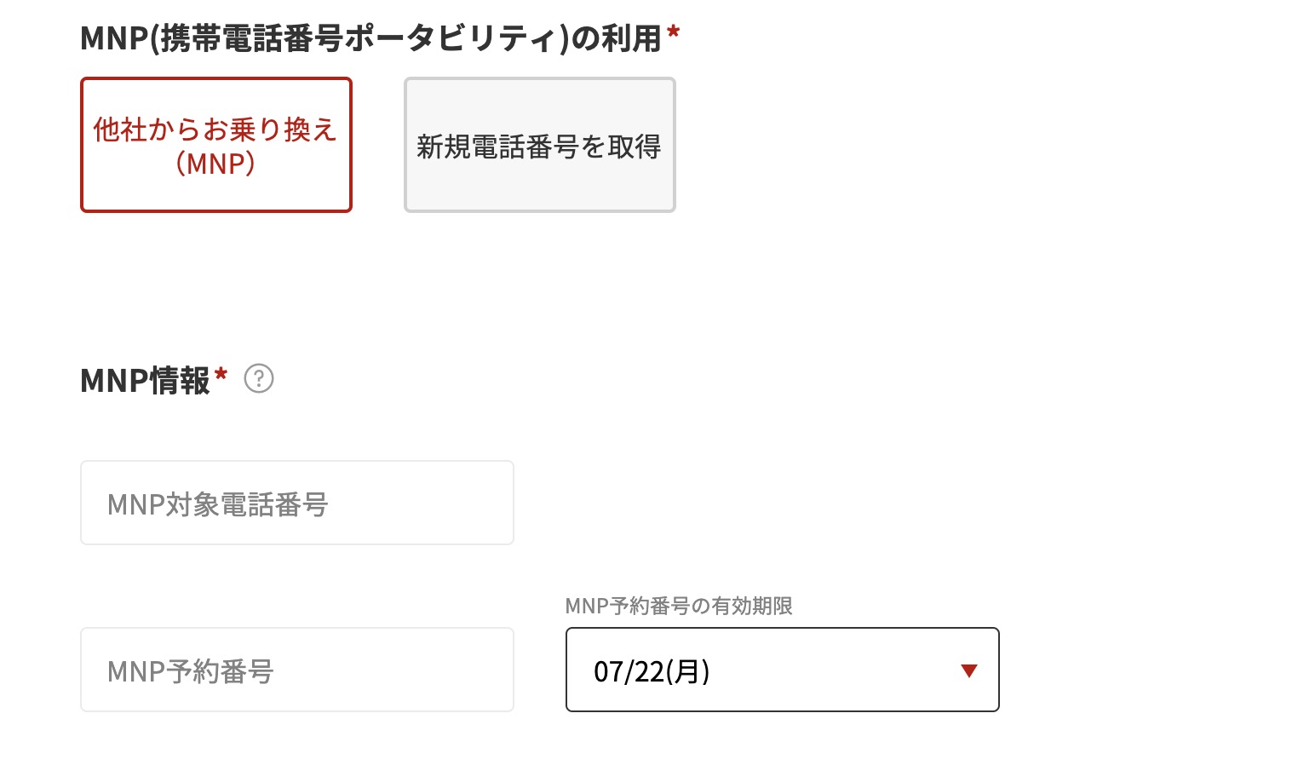
Task: Click the red triangle arrow of expiry dropdown
Action: point(968,670)
